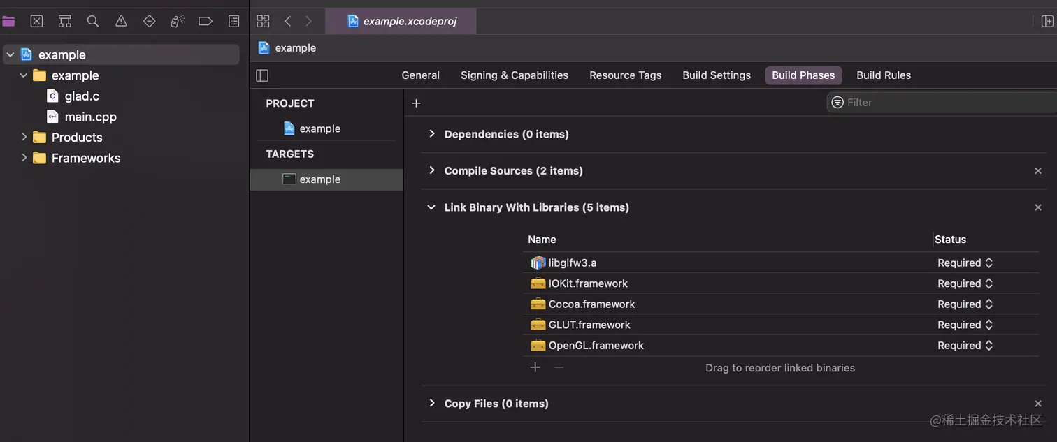
Task: Open the Test navigator diamond icon
Action: point(149,22)
